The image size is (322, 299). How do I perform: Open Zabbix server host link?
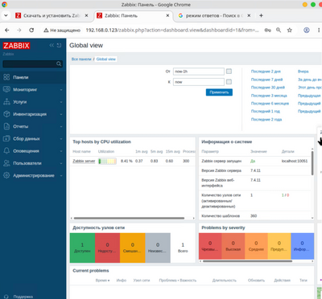pos(84,161)
